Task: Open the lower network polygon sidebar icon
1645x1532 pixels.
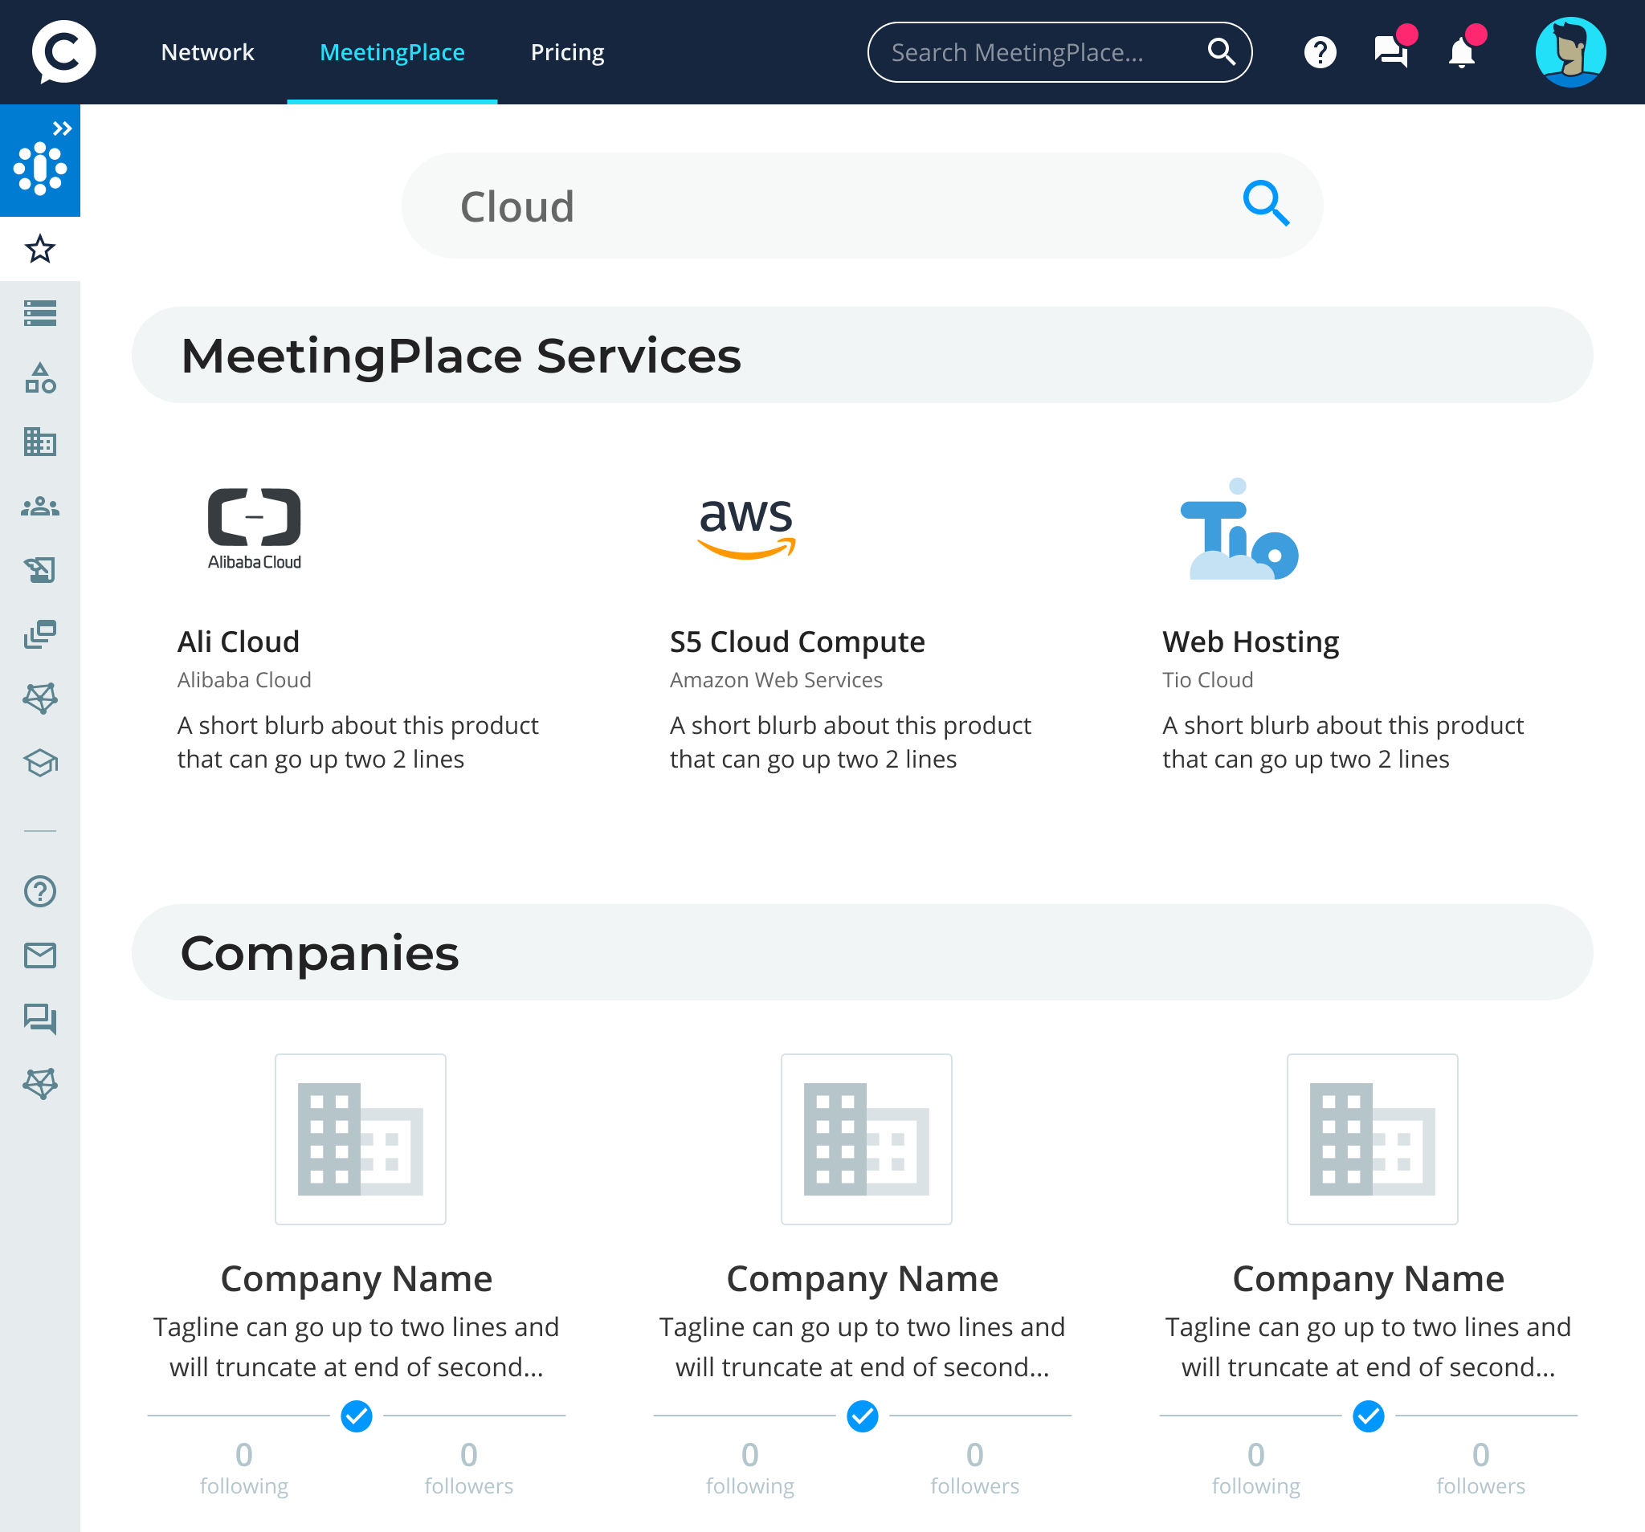Action: coord(39,1084)
